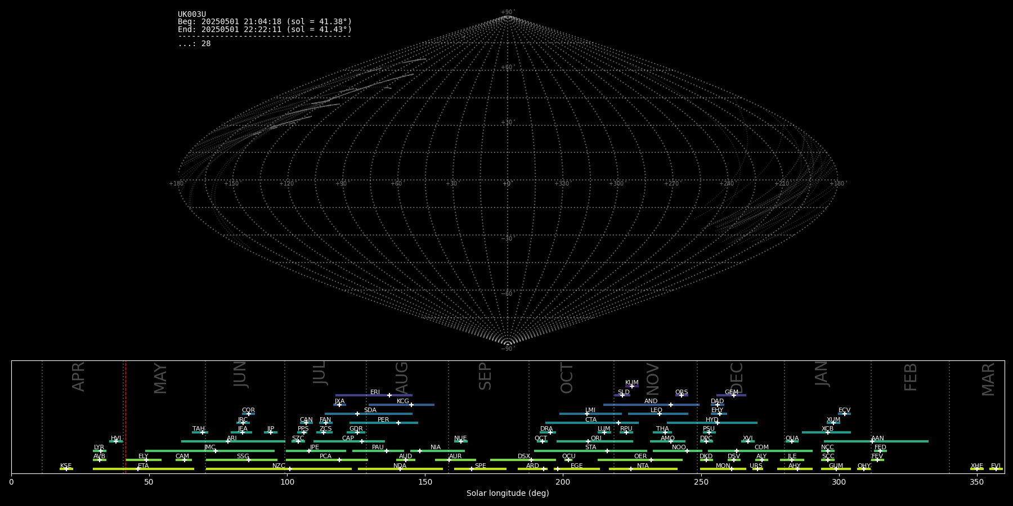Screen dimensions: 1013x506
Task: Click the ORI shower peak marker
Action: coord(589,441)
